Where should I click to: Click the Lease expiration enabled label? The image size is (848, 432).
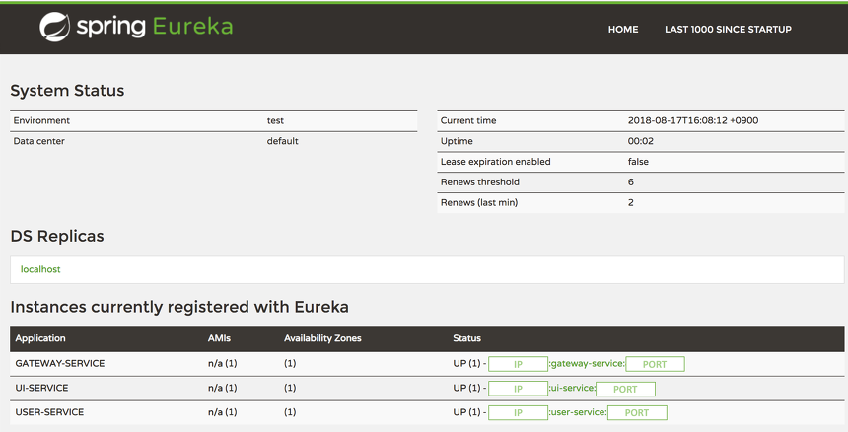(x=495, y=162)
